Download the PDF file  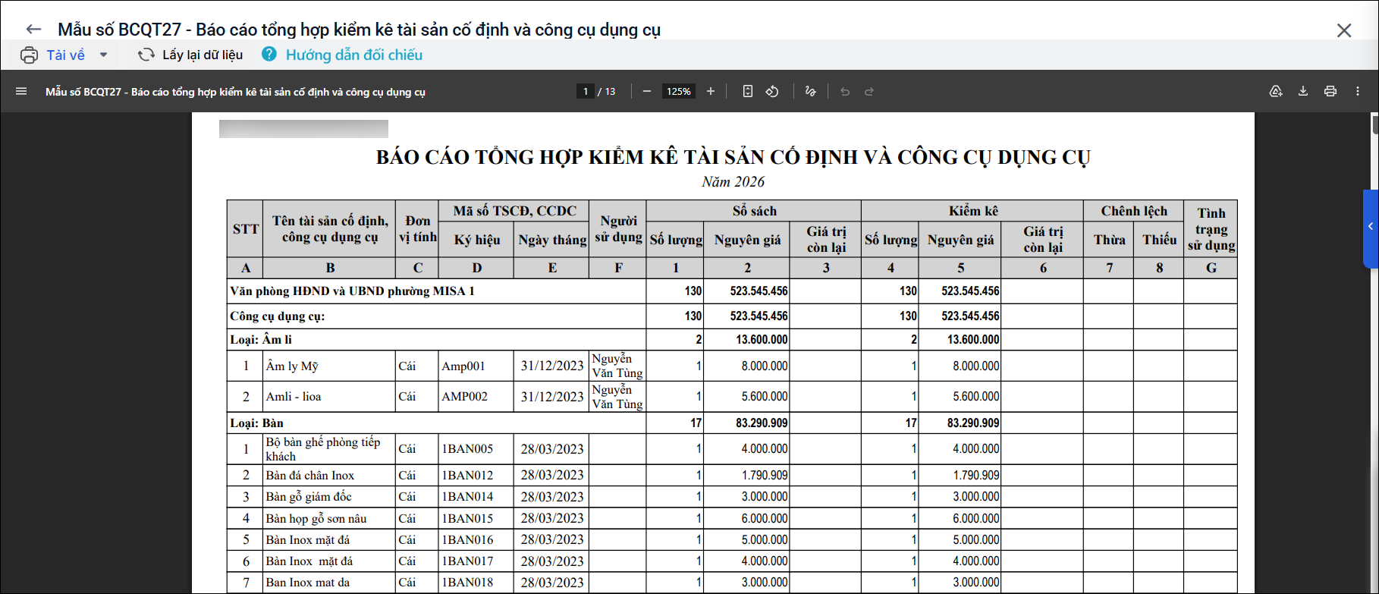pyautogui.click(x=1303, y=91)
